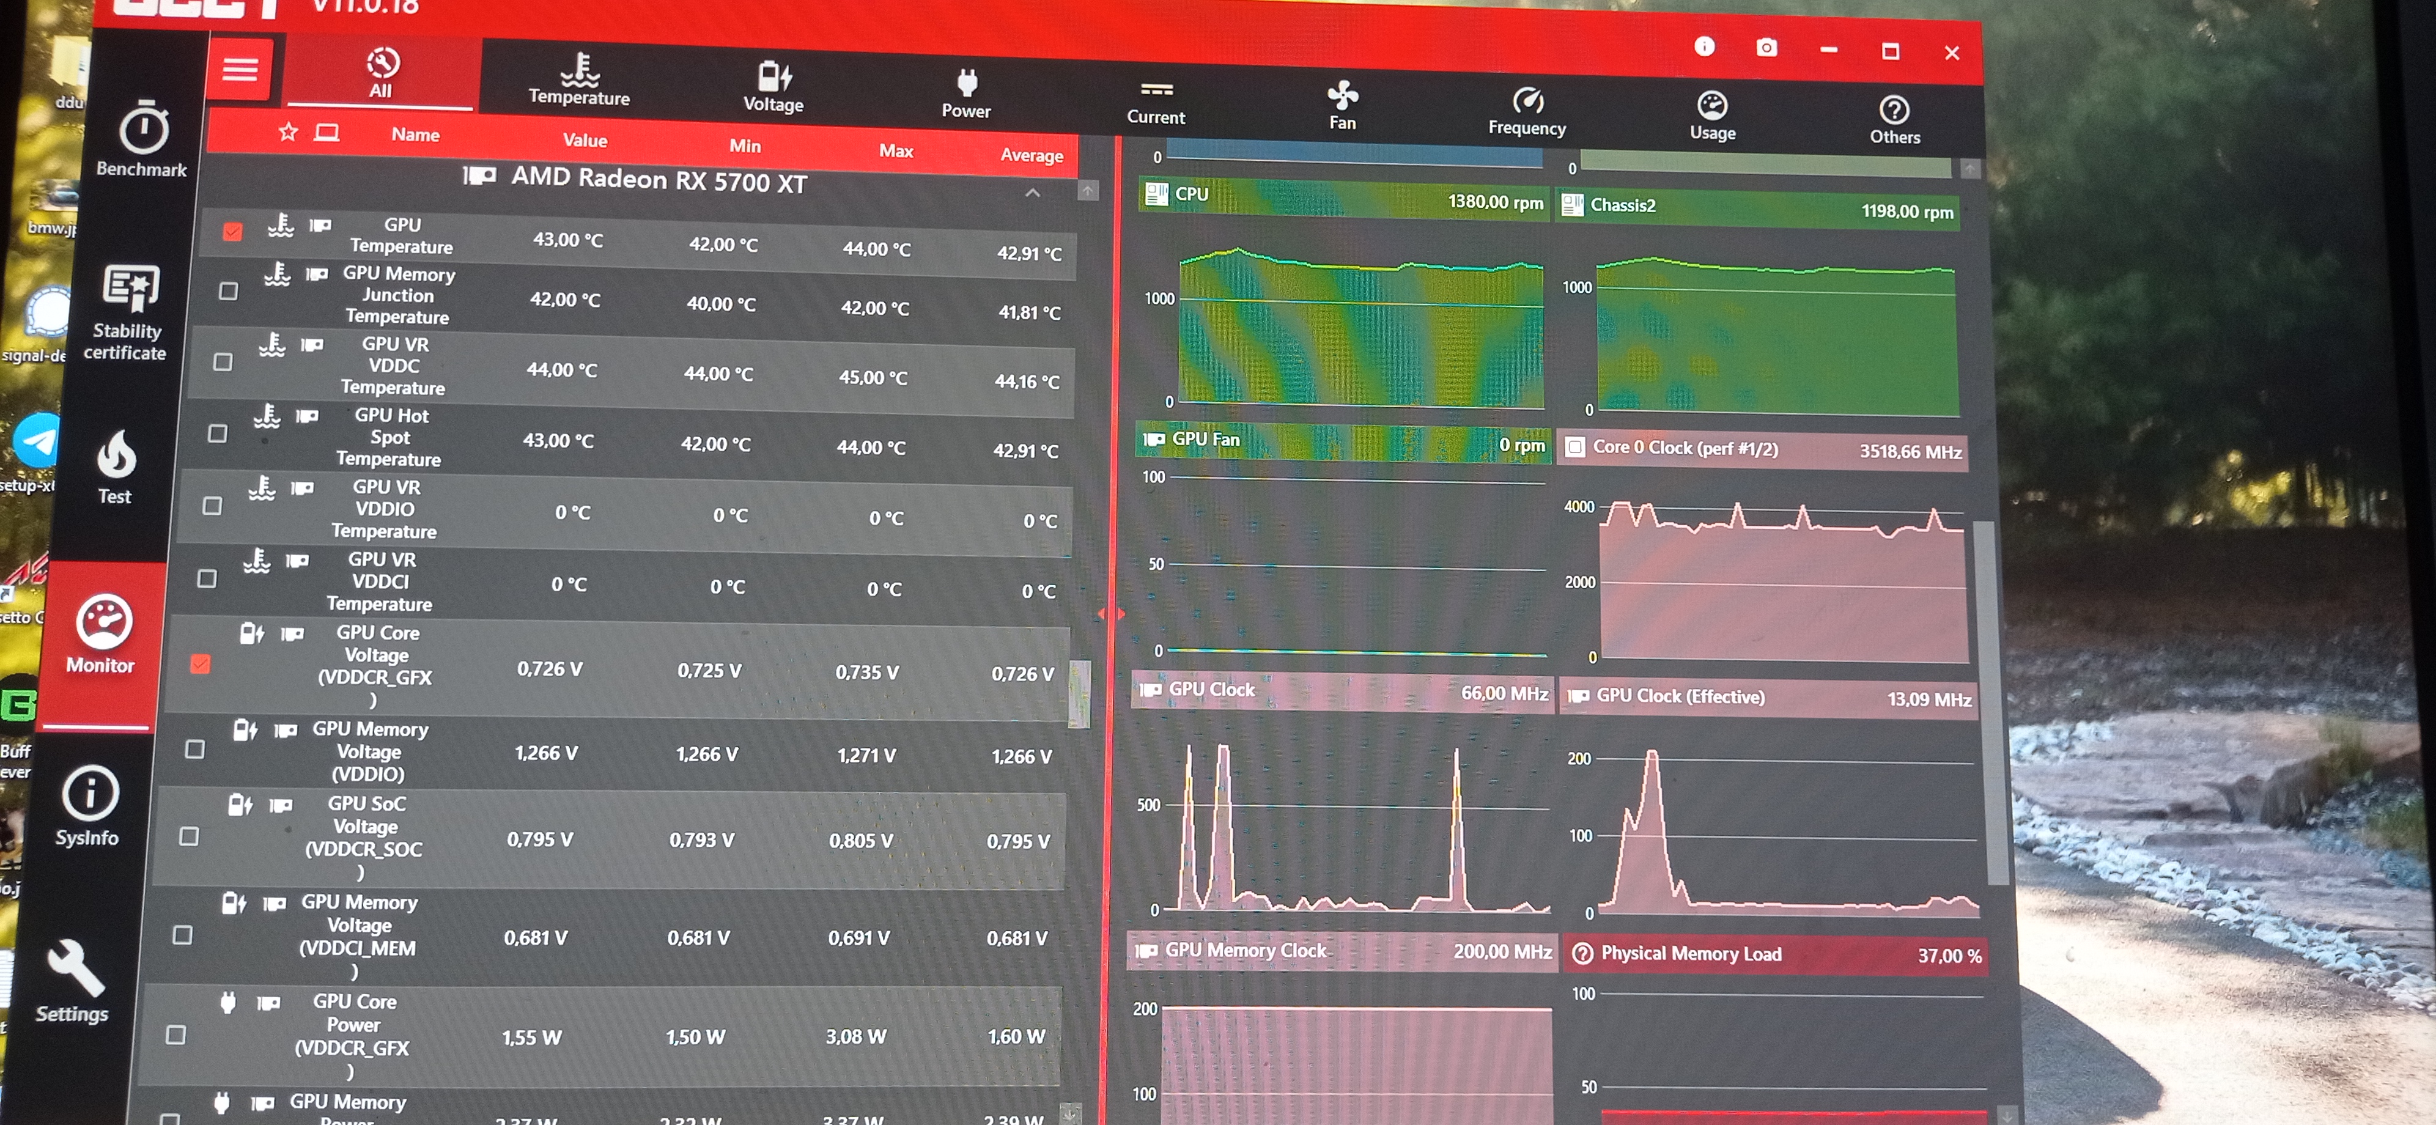The image size is (2436, 1125).
Task: Open the Stability certificate section
Action: 128,313
